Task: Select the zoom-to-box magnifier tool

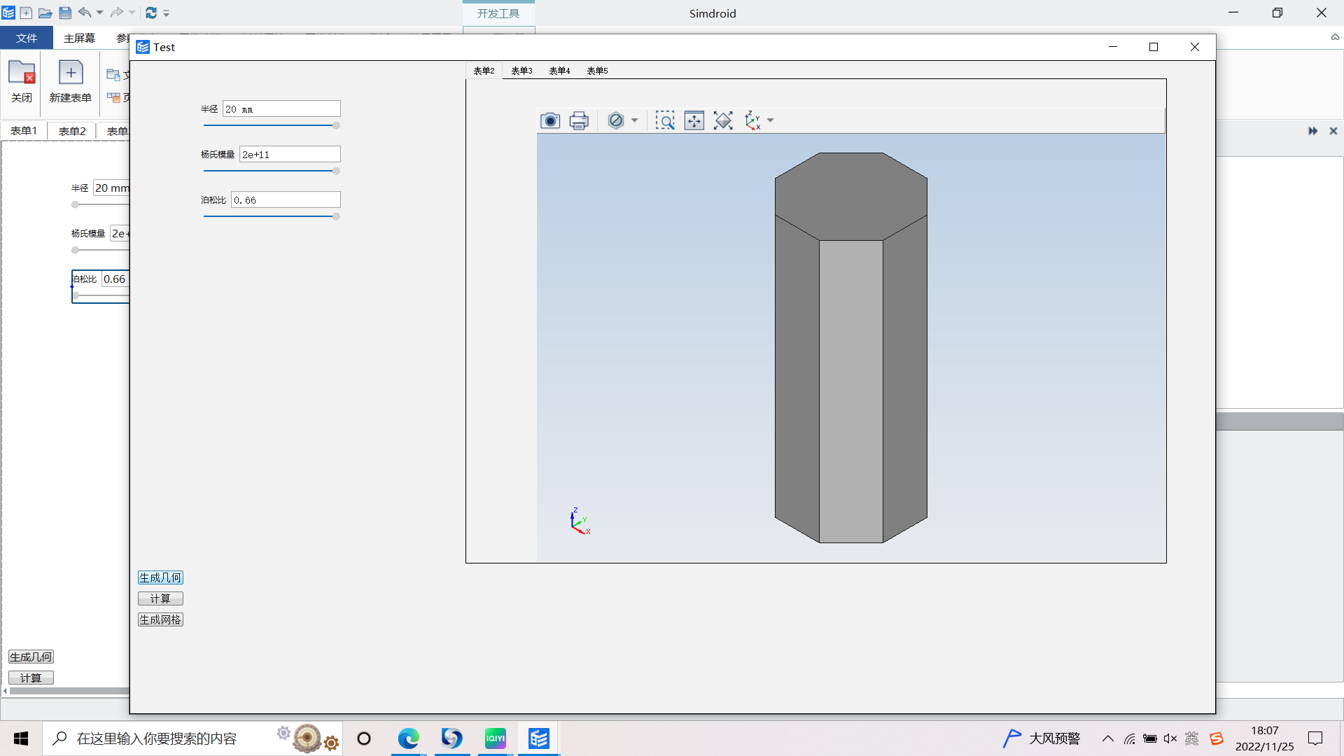Action: [665, 120]
